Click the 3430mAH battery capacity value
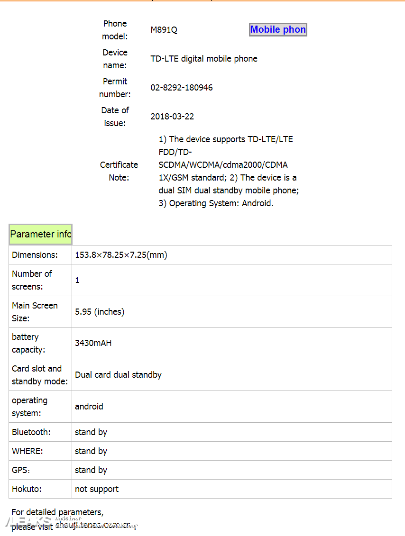The image size is (405, 536). [x=93, y=343]
